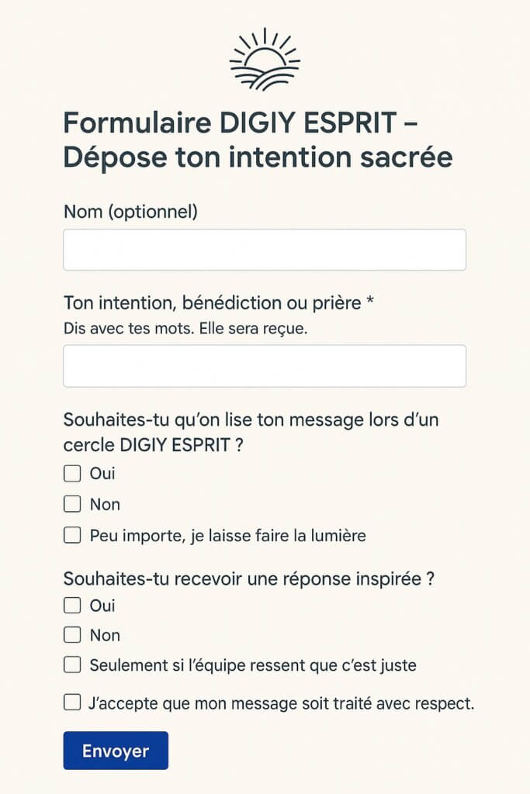Click the sunrise logo icon
The width and height of the screenshot is (530, 794).
tap(265, 60)
